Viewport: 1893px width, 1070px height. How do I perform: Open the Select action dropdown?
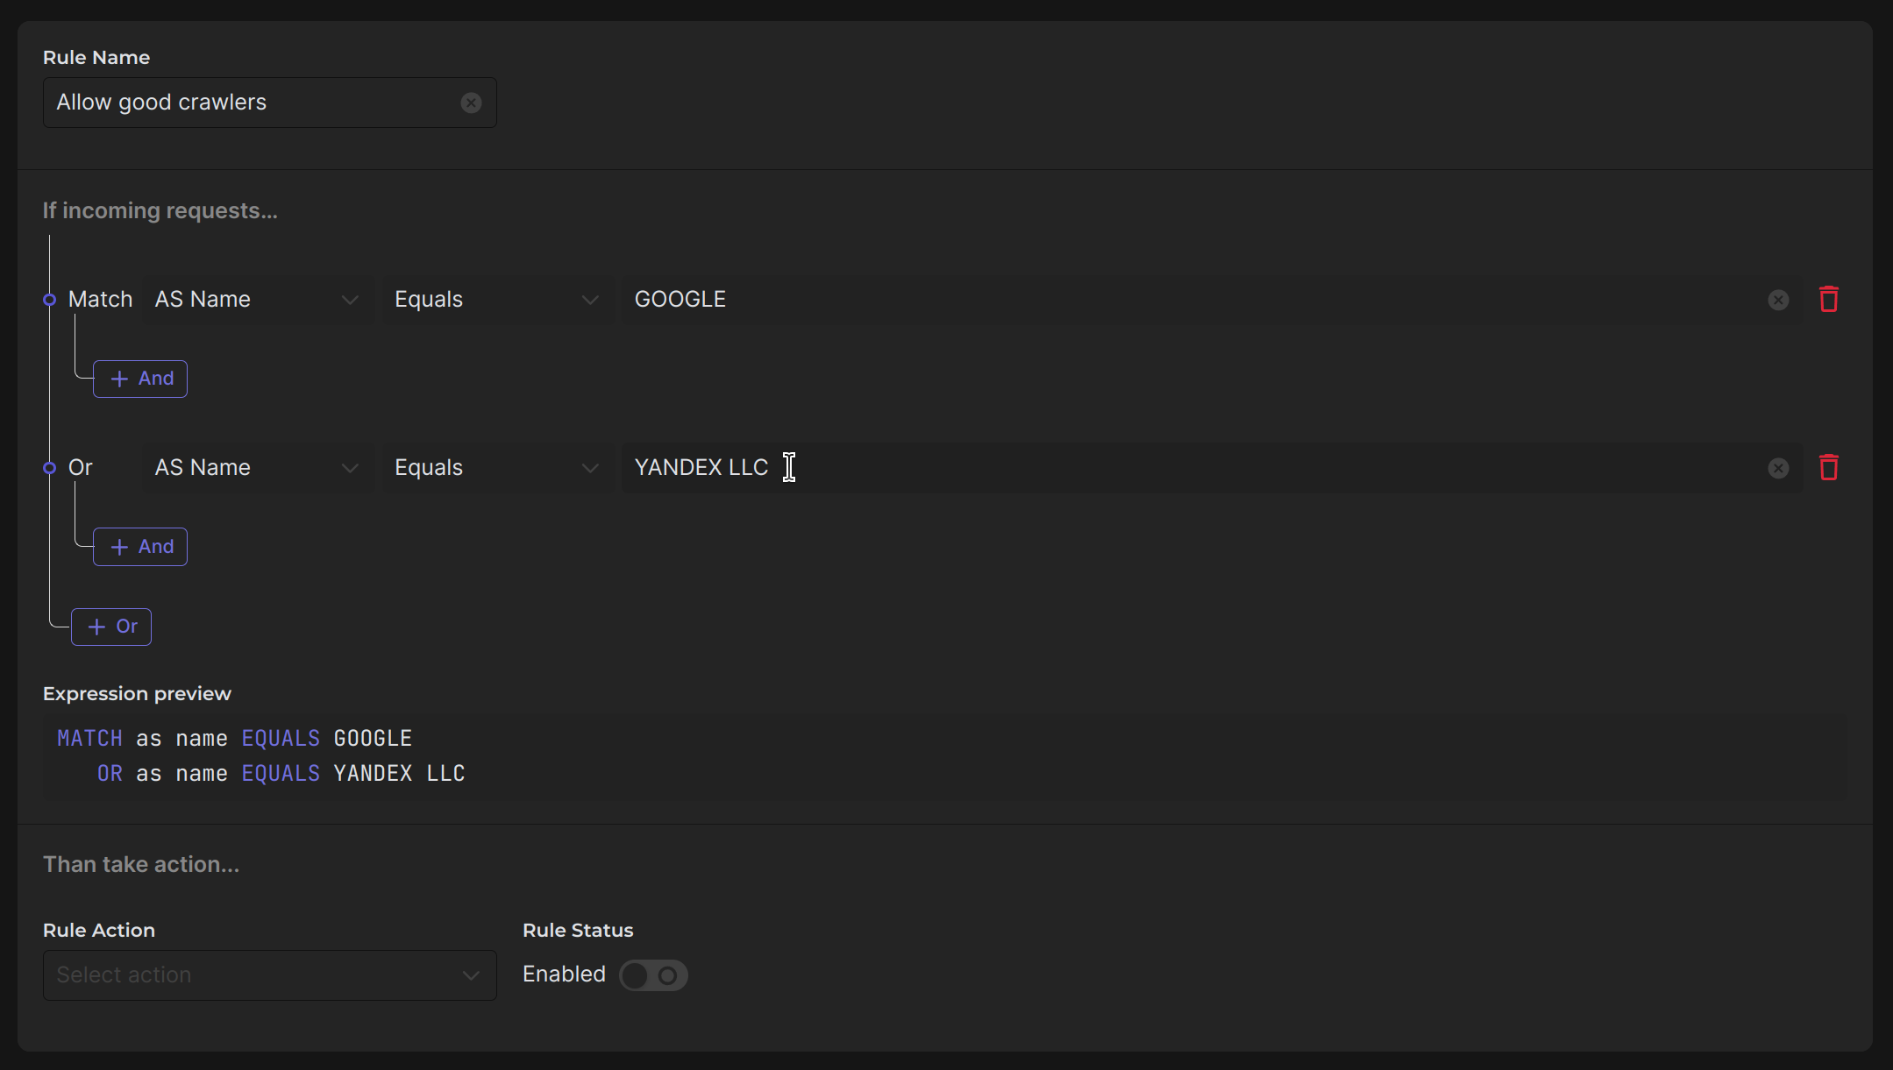(x=269, y=975)
